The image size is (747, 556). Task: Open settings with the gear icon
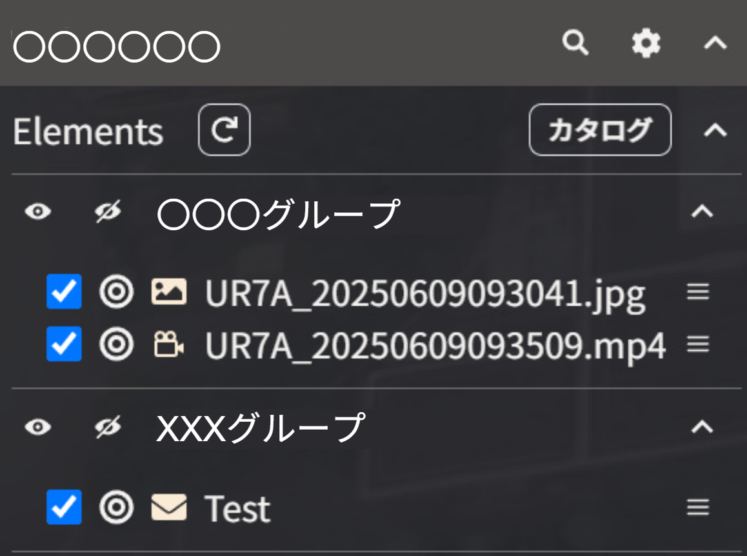646,44
